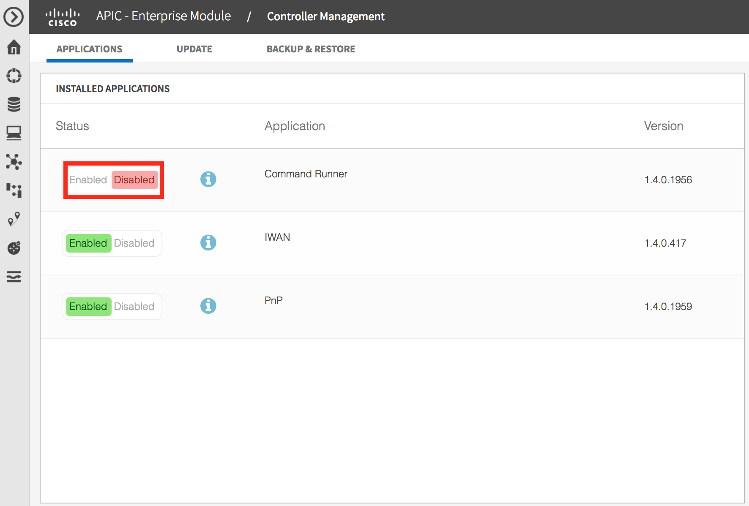Switch to the Applications tab
The width and height of the screenshot is (749, 506).
point(90,49)
